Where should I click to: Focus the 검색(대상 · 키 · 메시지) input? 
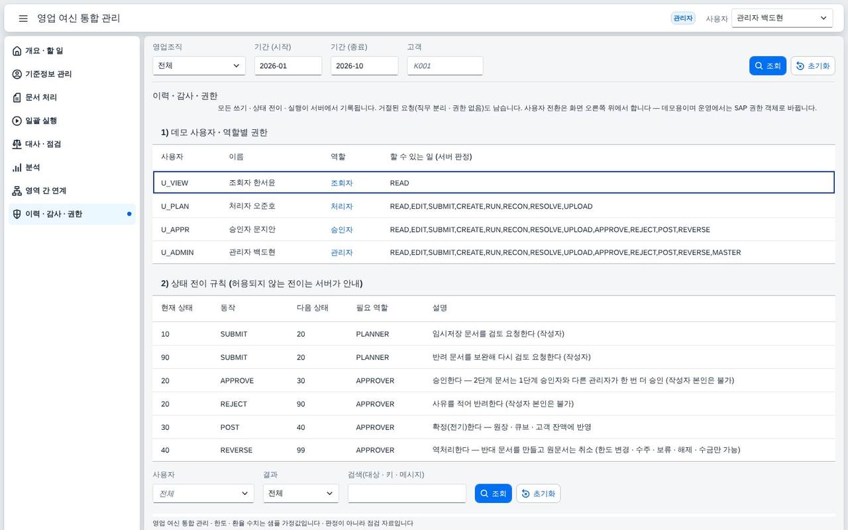click(407, 494)
